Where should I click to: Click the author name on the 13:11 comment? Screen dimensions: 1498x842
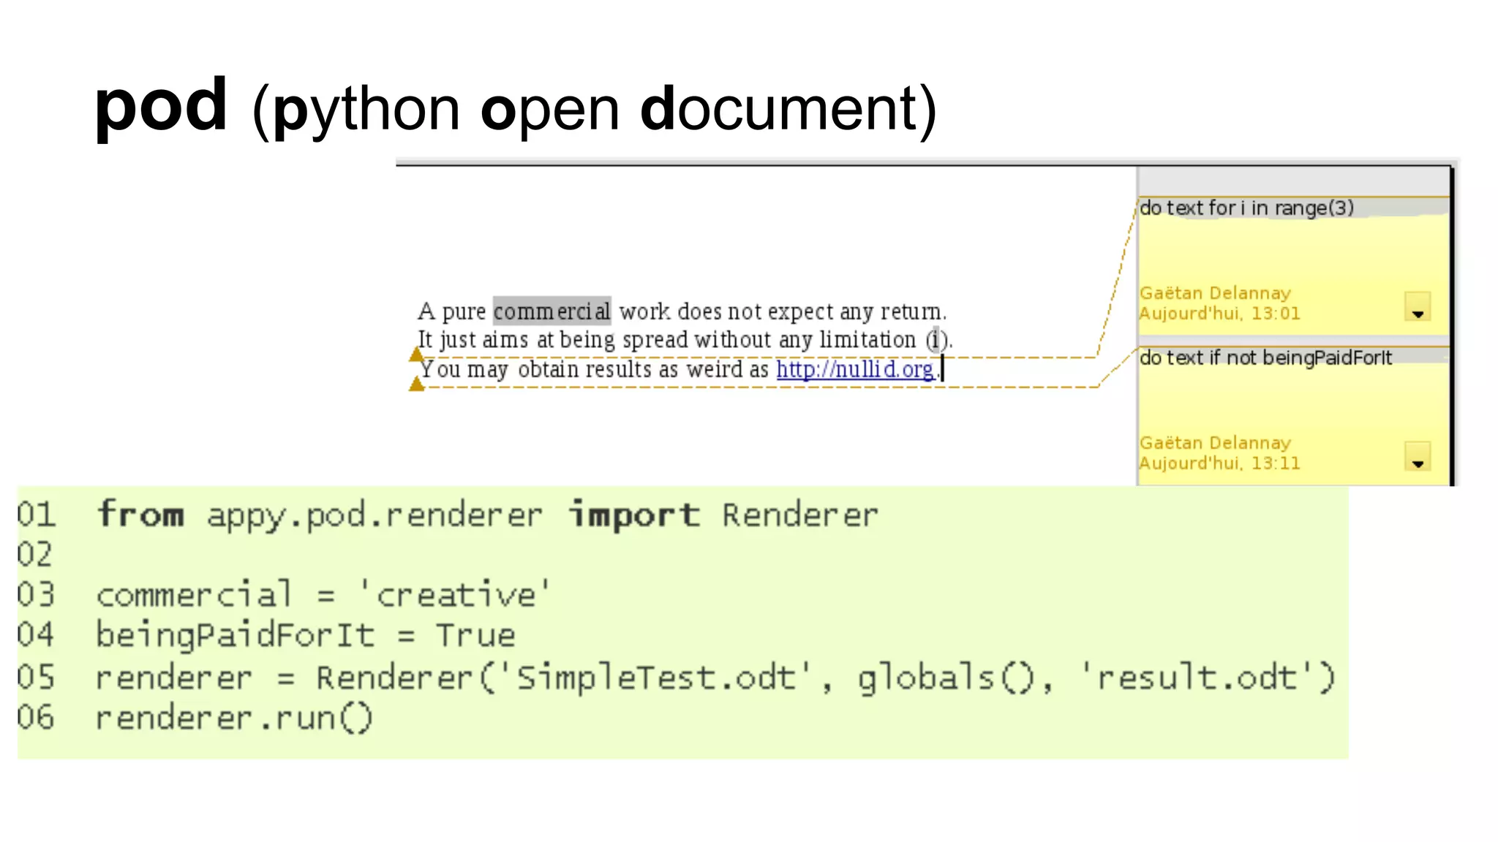(x=1215, y=443)
